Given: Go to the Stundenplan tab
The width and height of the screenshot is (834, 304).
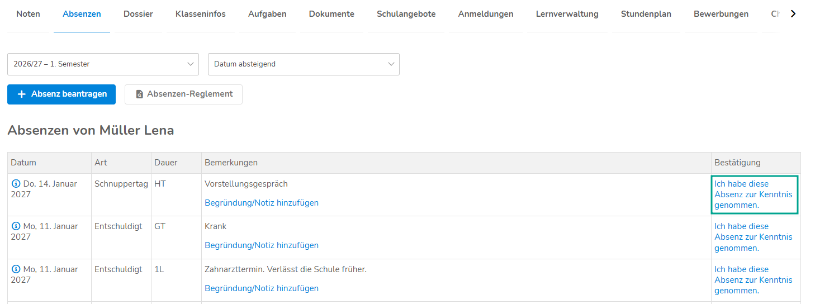Looking at the screenshot, I should click(646, 14).
